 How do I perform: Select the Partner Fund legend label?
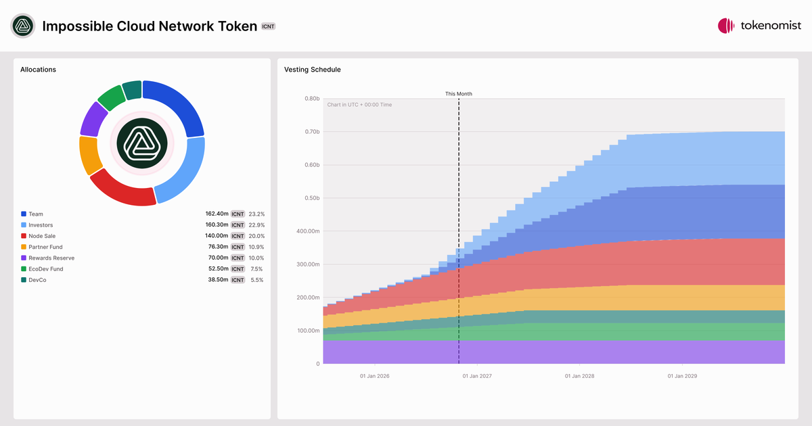pyautogui.click(x=45, y=247)
